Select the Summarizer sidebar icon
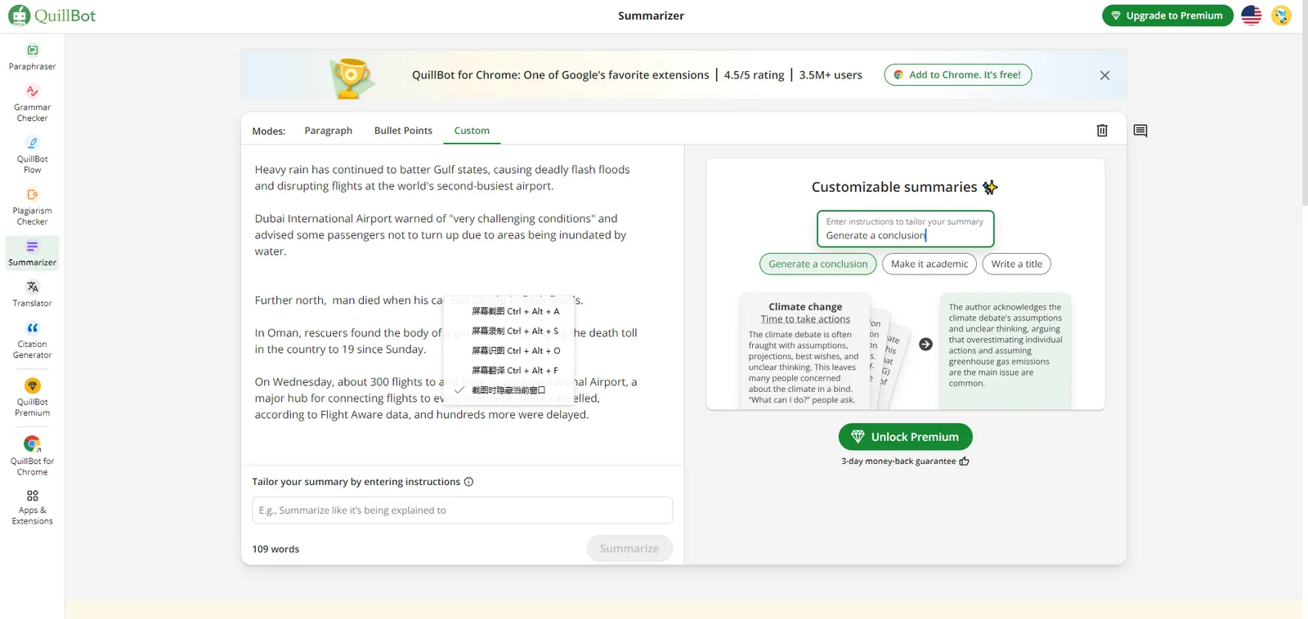 point(33,253)
